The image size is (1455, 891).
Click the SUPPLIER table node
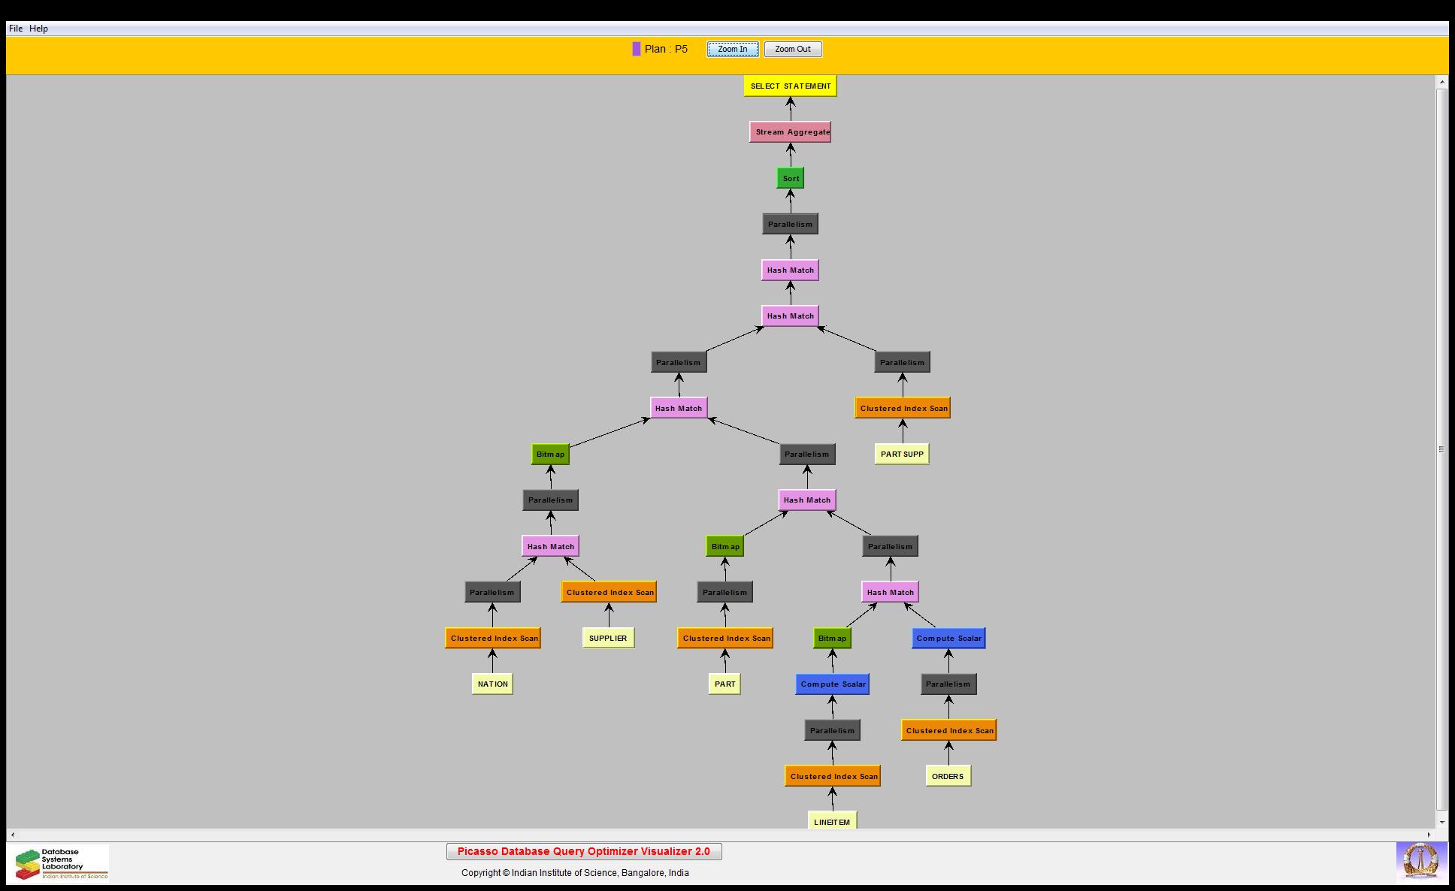tap(608, 638)
